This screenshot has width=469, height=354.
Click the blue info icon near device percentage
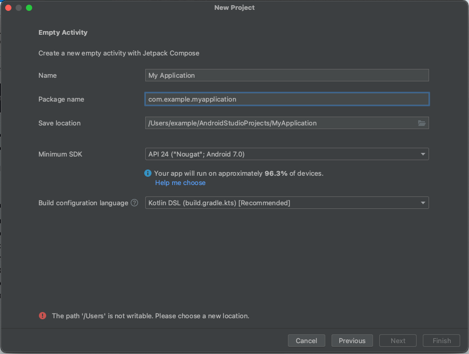(x=148, y=173)
